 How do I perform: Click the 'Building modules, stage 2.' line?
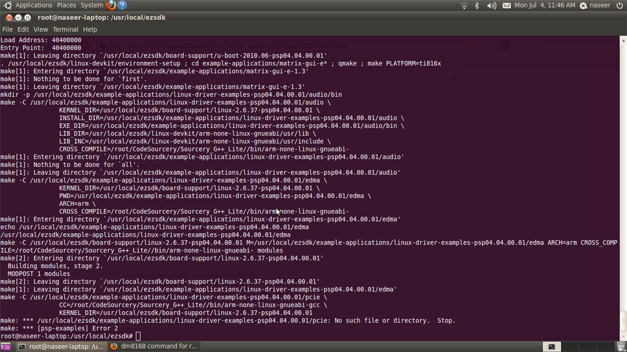pos(55,266)
